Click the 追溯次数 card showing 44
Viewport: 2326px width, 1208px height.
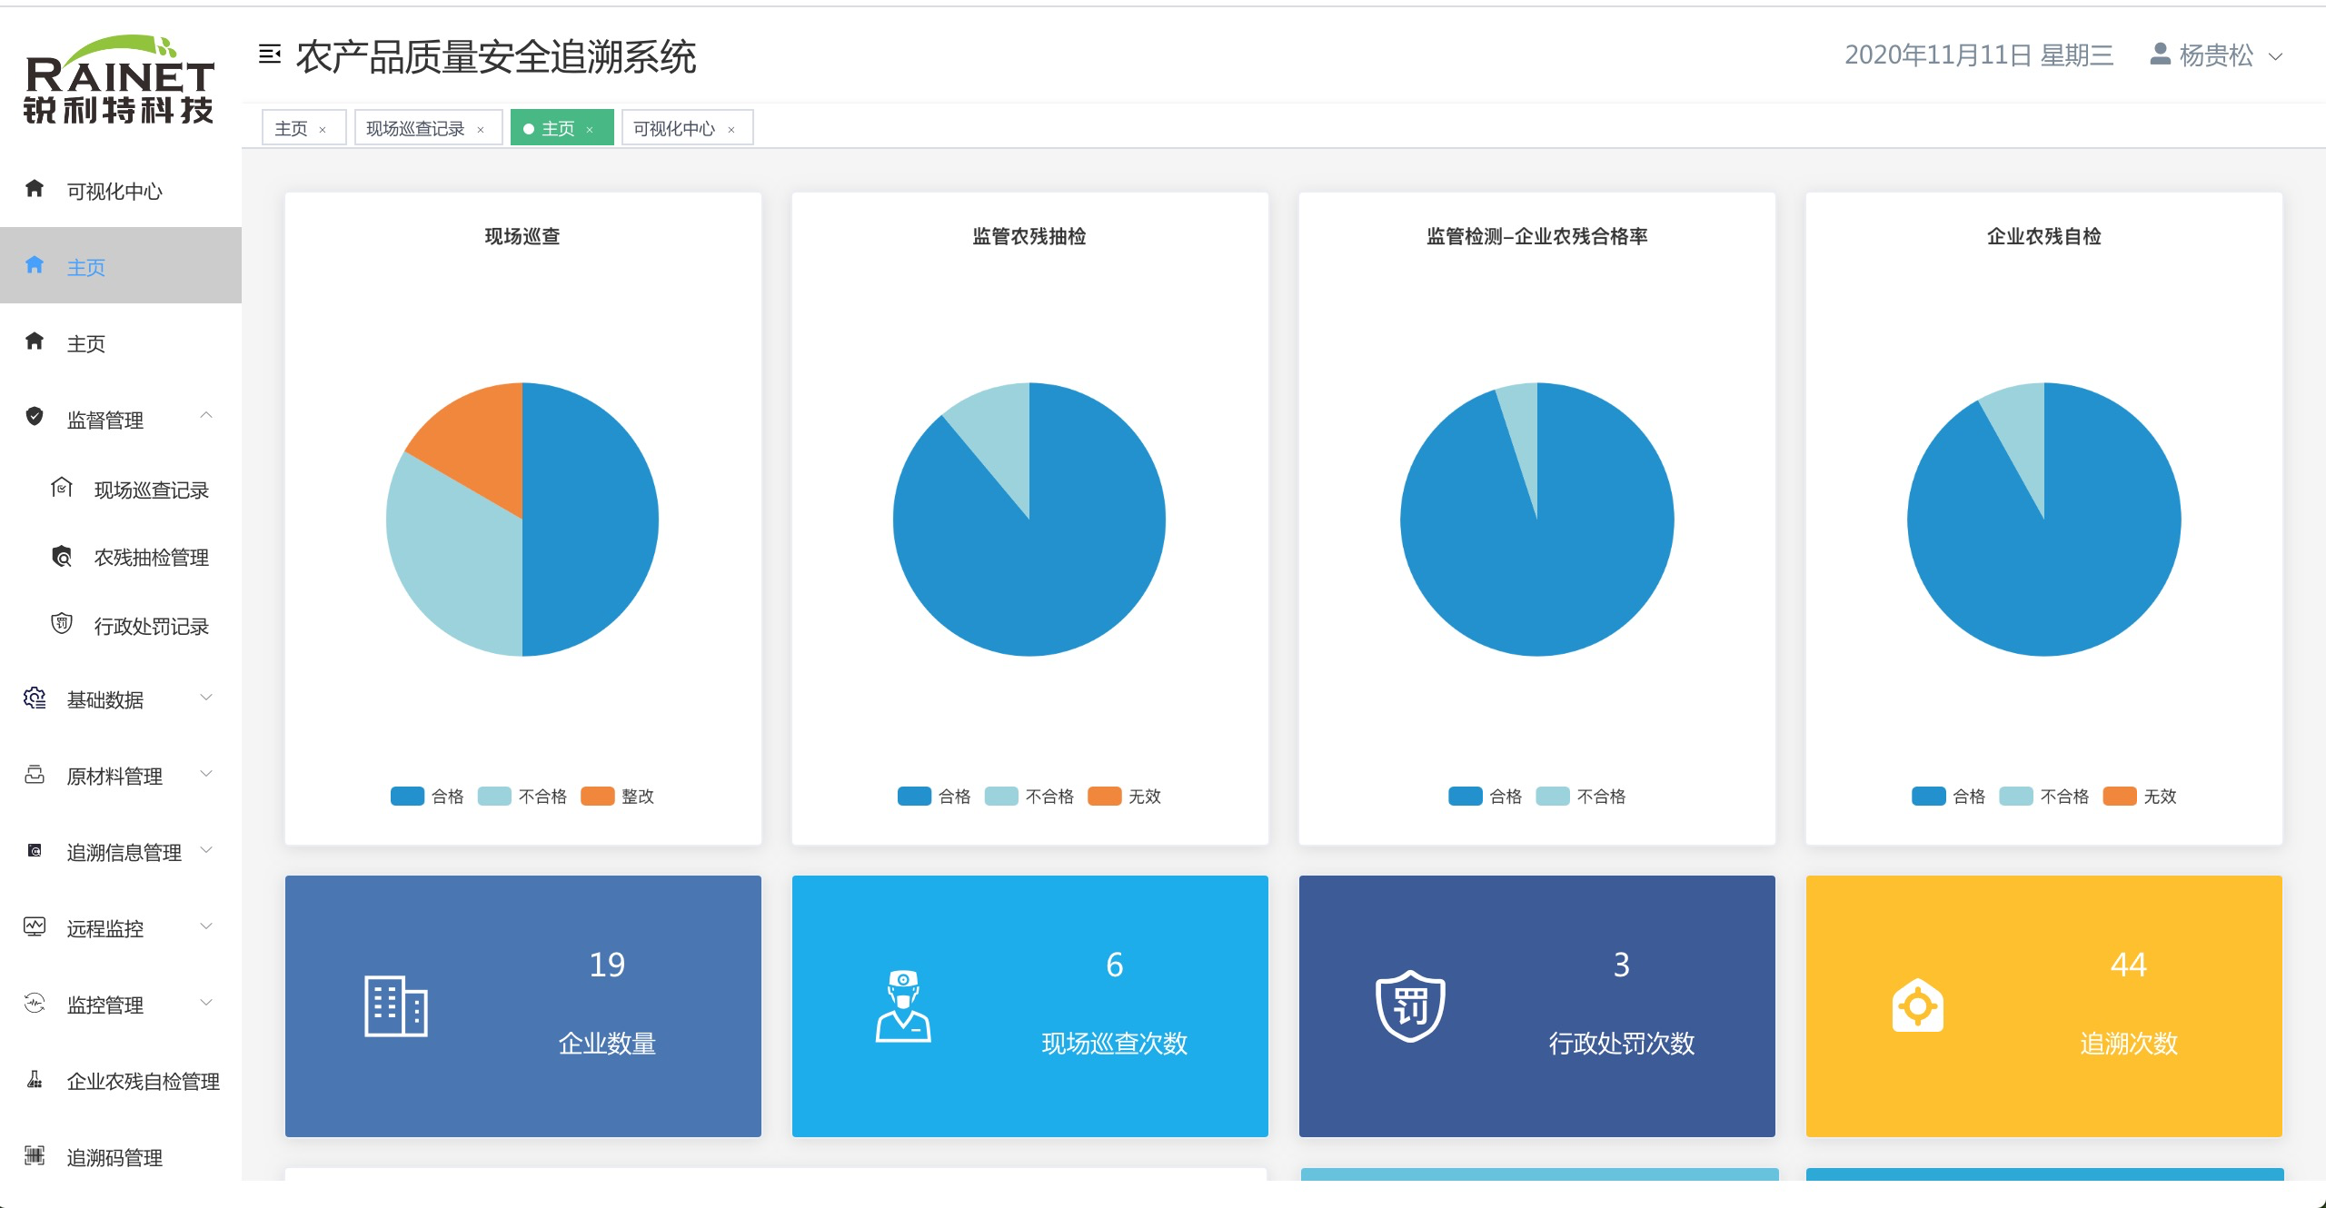tap(2044, 1005)
